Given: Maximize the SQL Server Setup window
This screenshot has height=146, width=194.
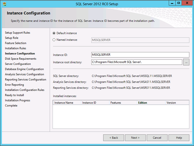Looking at the screenshot, I should (179, 3).
